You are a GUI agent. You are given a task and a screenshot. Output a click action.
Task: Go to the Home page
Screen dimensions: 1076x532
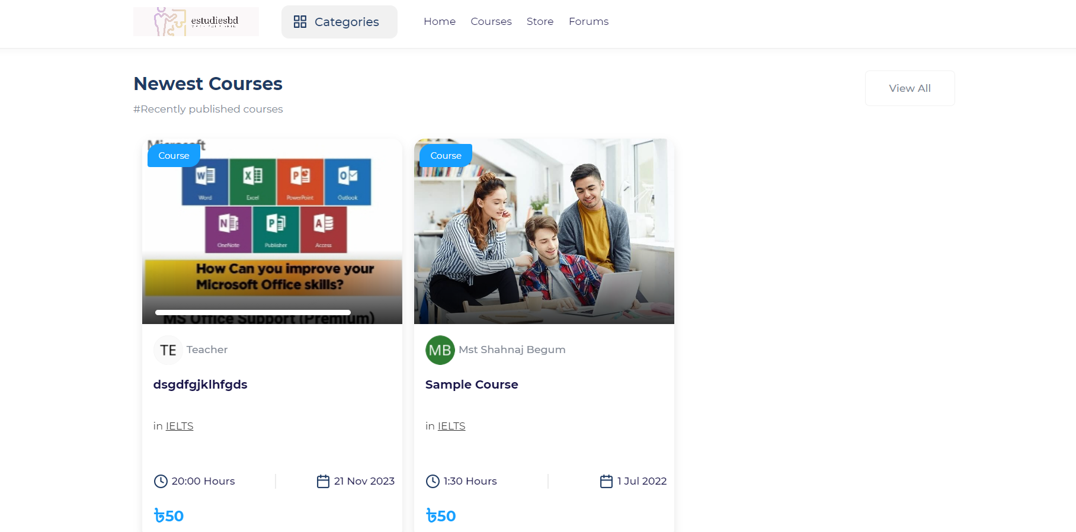click(439, 21)
